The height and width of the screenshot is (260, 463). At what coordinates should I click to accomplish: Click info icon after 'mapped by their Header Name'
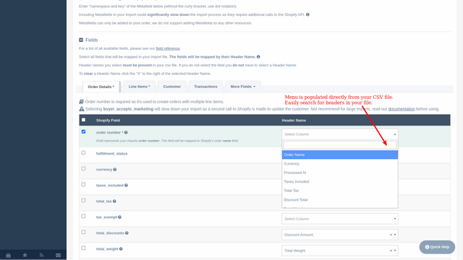coord(258,56)
